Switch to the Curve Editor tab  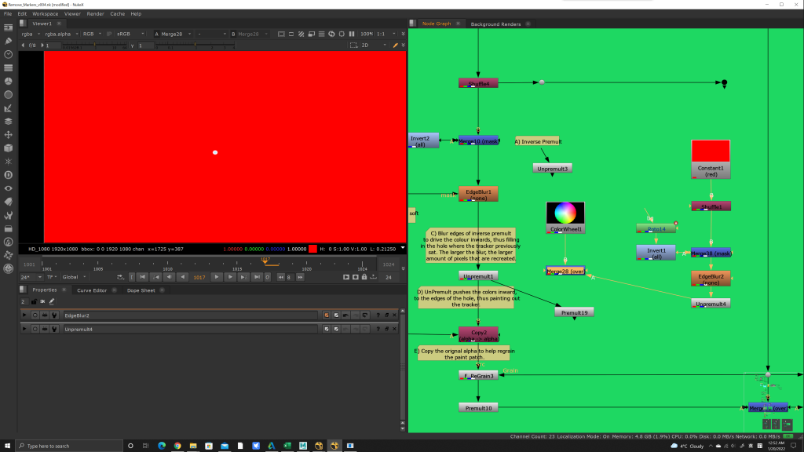pyautogui.click(x=91, y=290)
